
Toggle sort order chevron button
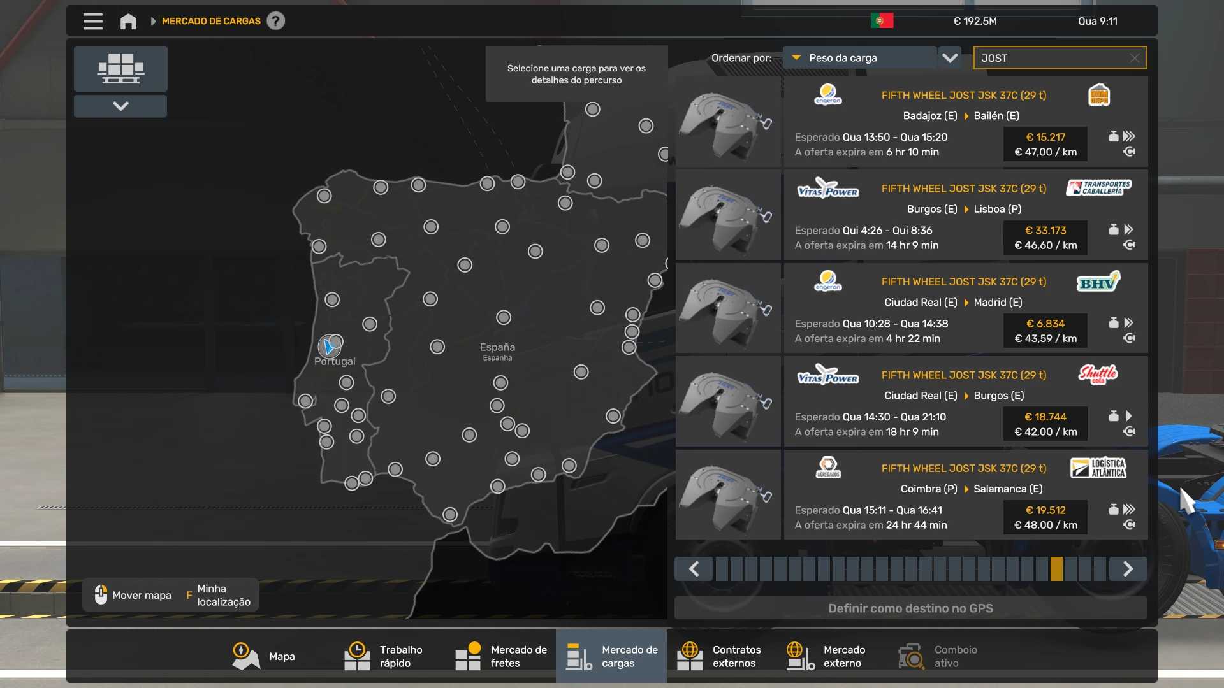[x=950, y=58]
